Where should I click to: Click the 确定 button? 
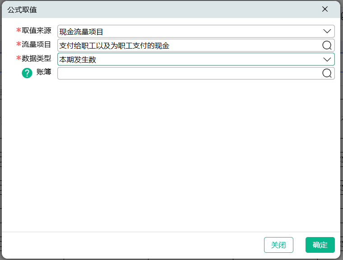pos(320,245)
